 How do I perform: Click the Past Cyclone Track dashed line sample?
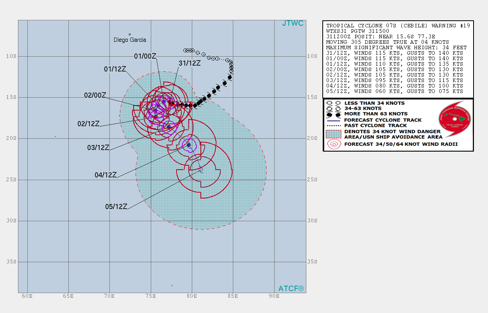coord(333,125)
